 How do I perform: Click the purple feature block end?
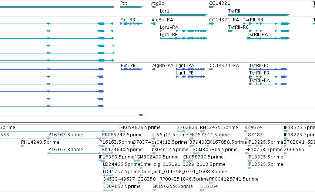141,115
